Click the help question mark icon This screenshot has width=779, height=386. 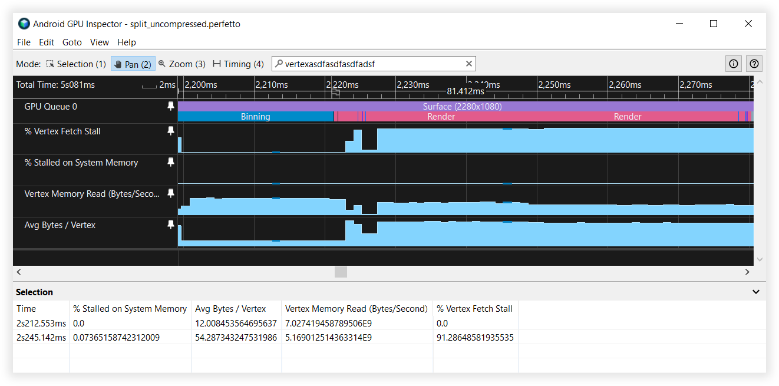[x=754, y=63]
